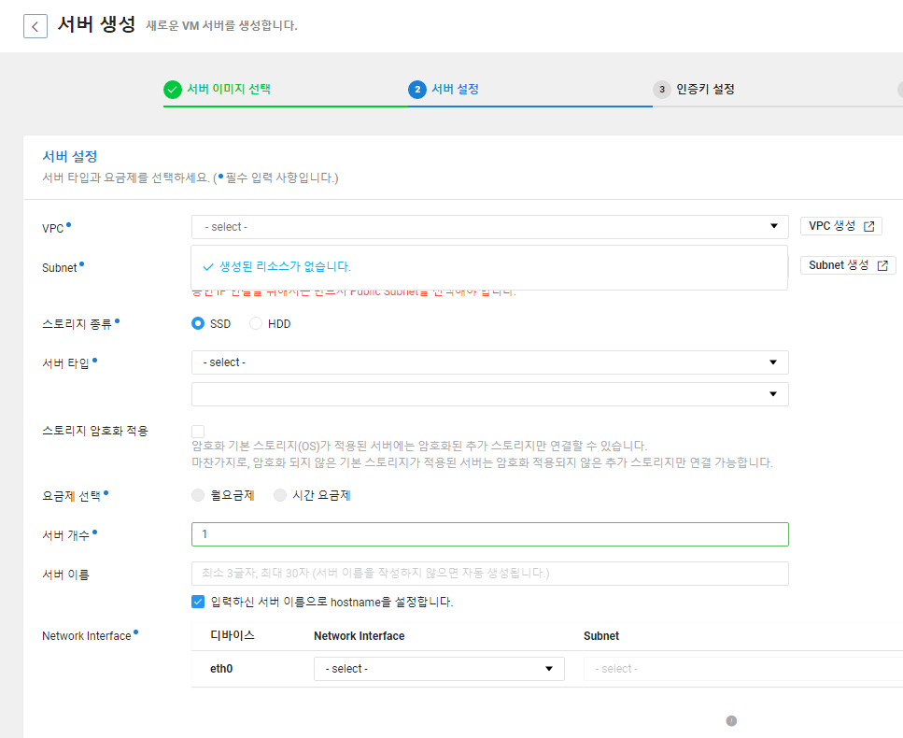Choose the 월요금제 pricing option
903x738 pixels.
198,495
